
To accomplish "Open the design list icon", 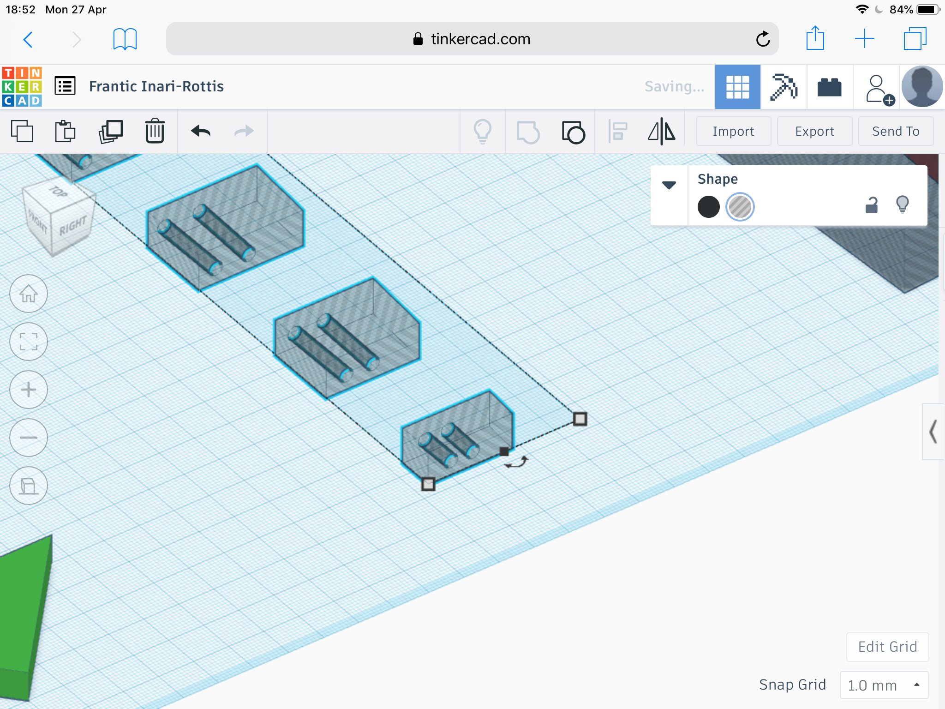I will [65, 86].
